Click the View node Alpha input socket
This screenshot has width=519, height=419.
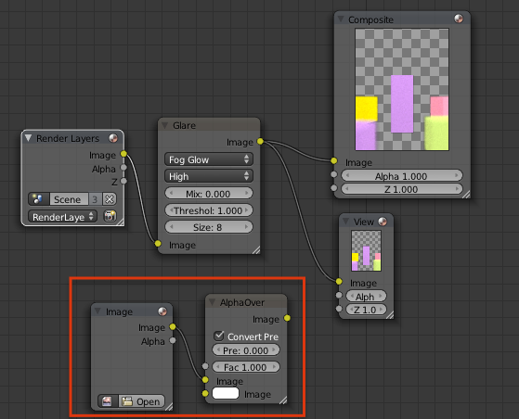(x=339, y=295)
